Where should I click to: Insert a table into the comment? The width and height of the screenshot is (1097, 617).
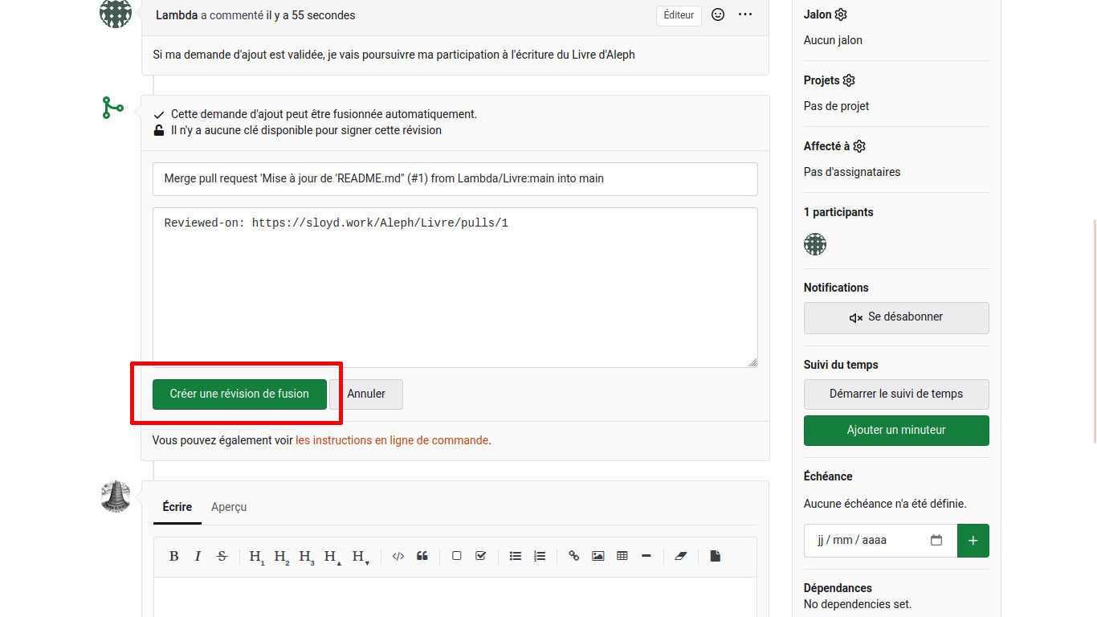(x=622, y=556)
